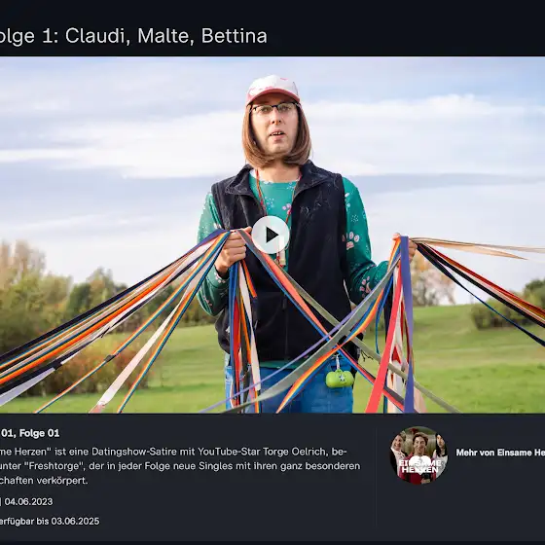Click the word Claudi in the title
545x545 pixels.
click(x=97, y=36)
